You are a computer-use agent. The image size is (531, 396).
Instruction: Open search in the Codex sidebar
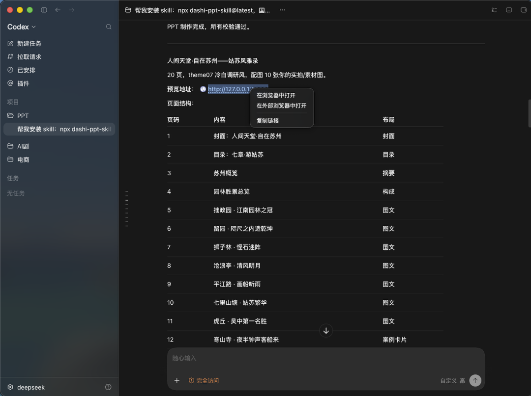click(x=109, y=26)
